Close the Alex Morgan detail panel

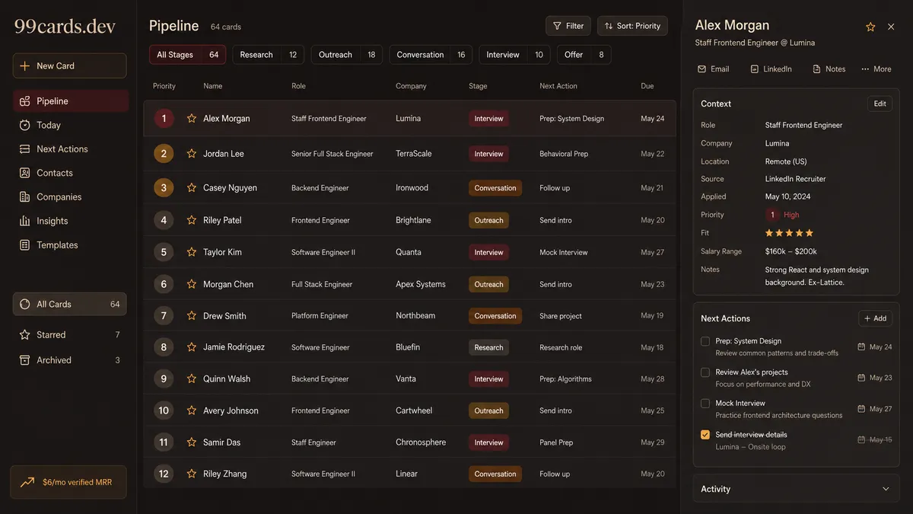(891, 27)
